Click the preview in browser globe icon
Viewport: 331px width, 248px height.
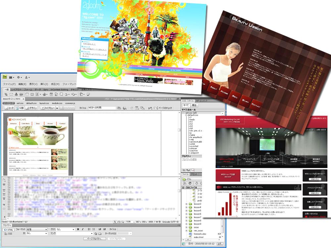point(125,108)
